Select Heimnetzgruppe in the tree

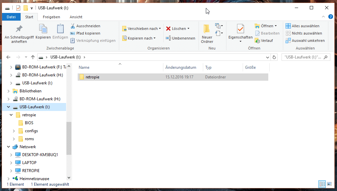35,178
